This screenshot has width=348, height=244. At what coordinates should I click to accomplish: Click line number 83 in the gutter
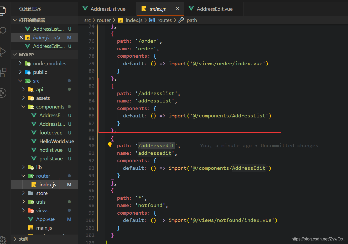point(91,93)
